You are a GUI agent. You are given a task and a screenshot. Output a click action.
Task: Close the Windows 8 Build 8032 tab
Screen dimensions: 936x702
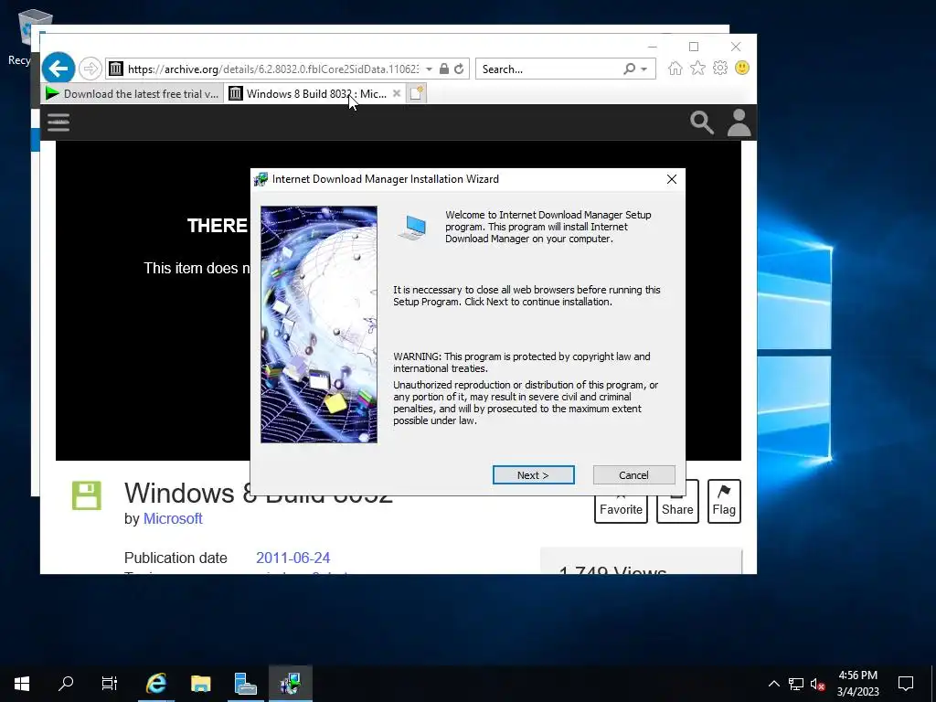click(x=397, y=94)
